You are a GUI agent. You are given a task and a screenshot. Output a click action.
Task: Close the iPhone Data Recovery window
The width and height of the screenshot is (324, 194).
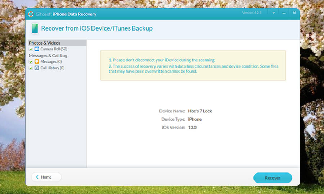coord(294,13)
